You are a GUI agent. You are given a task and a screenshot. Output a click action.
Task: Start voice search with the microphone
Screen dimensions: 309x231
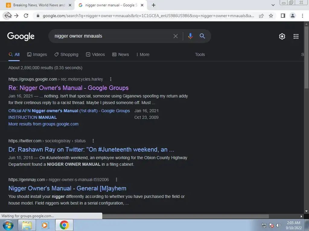[x=190, y=36]
